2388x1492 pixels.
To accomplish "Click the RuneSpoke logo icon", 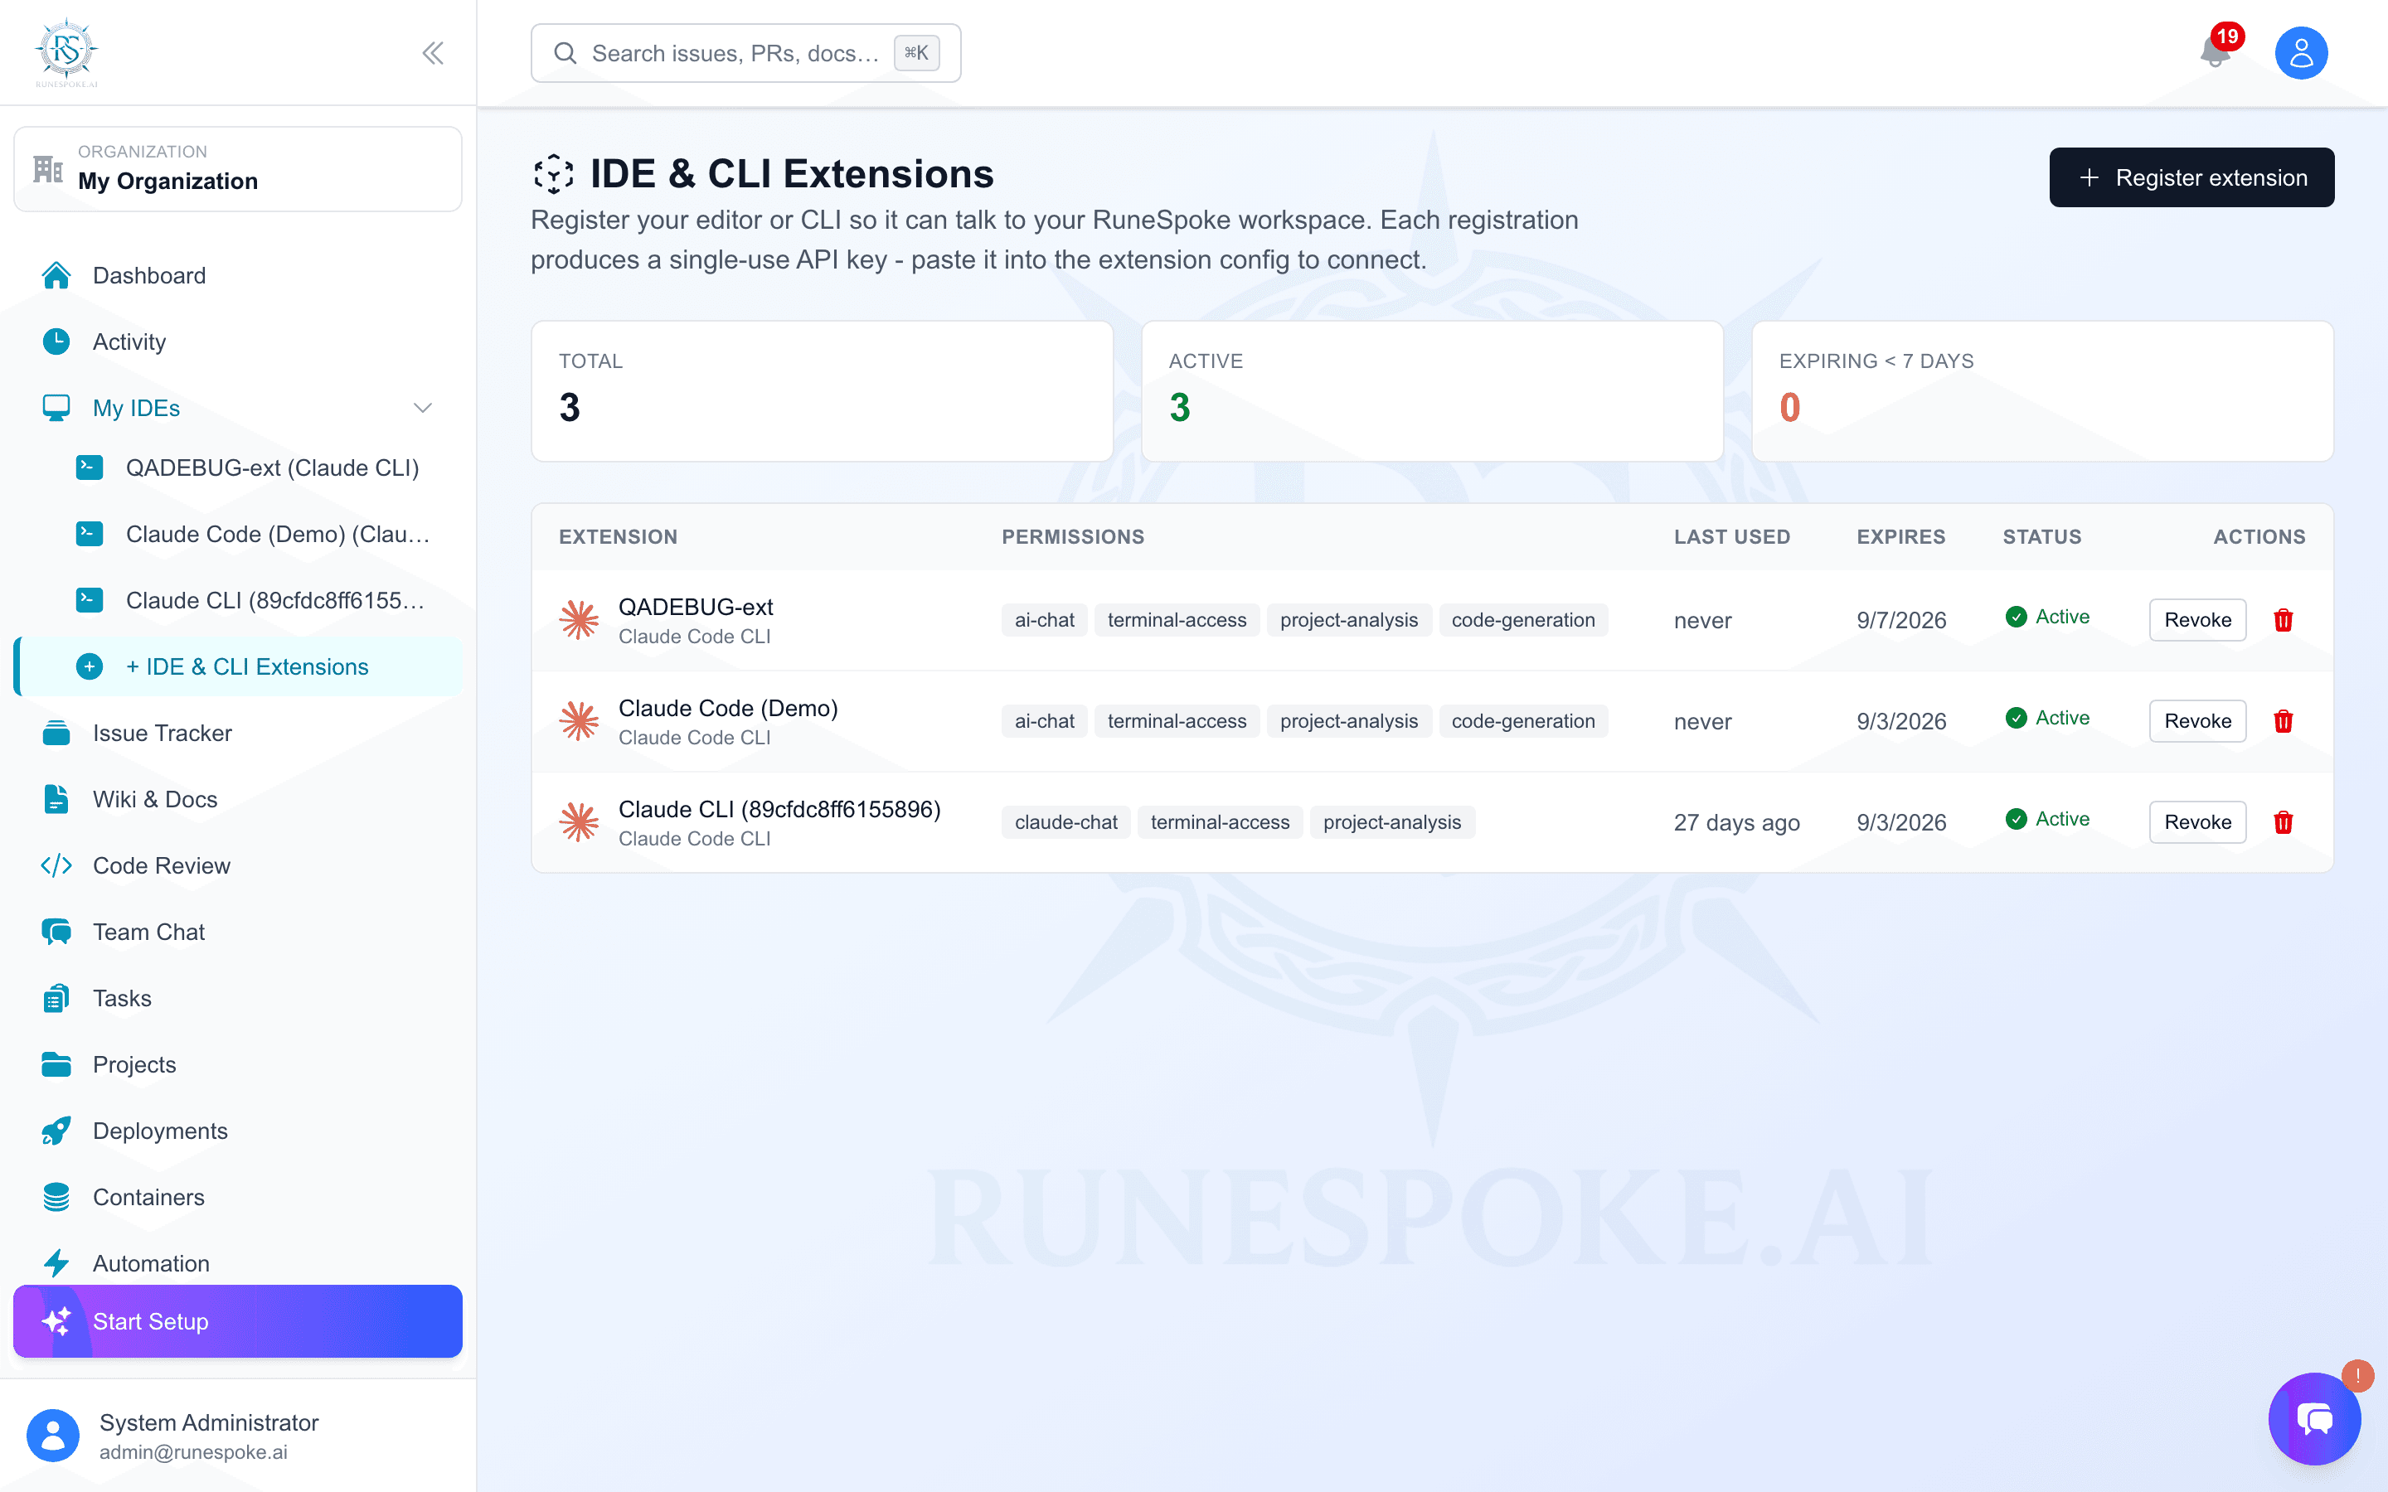I will [66, 51].
